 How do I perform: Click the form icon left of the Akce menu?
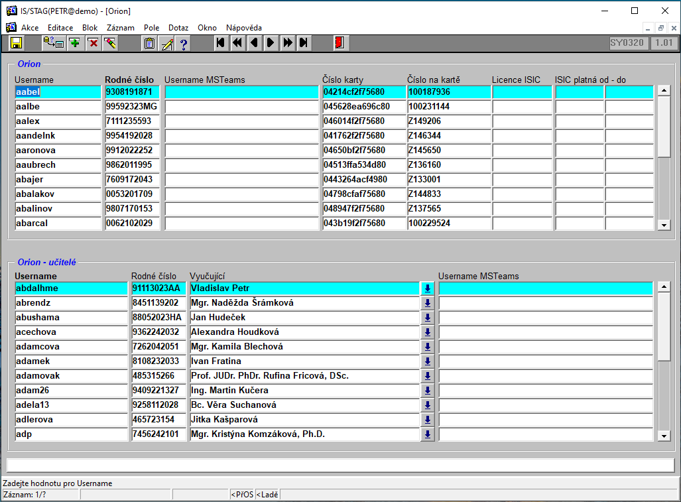11,27
